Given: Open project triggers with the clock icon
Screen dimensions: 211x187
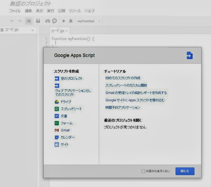Looking at the screenshot, I should 54,21.
